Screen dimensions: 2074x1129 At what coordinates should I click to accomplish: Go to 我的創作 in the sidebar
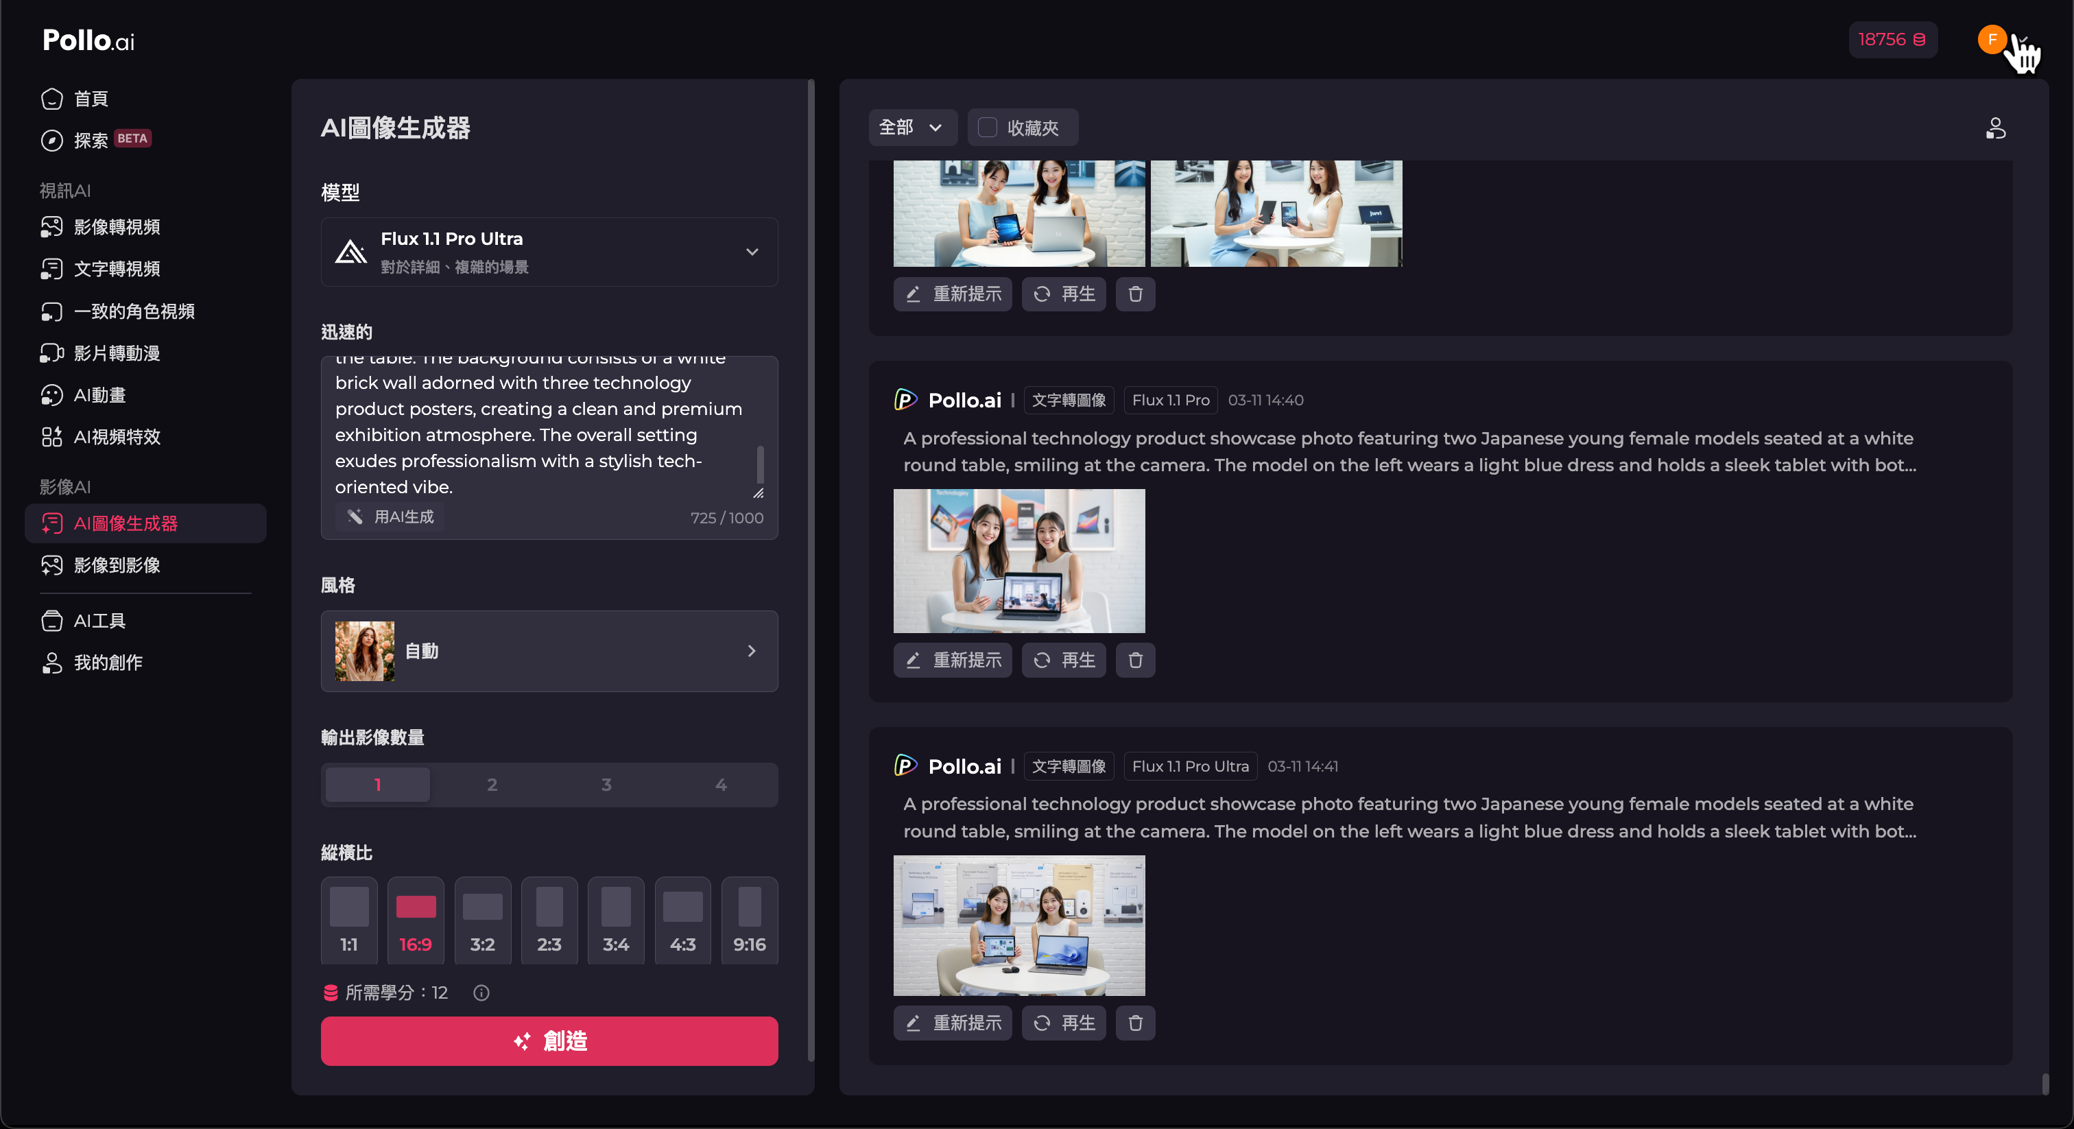click(108, 663)
